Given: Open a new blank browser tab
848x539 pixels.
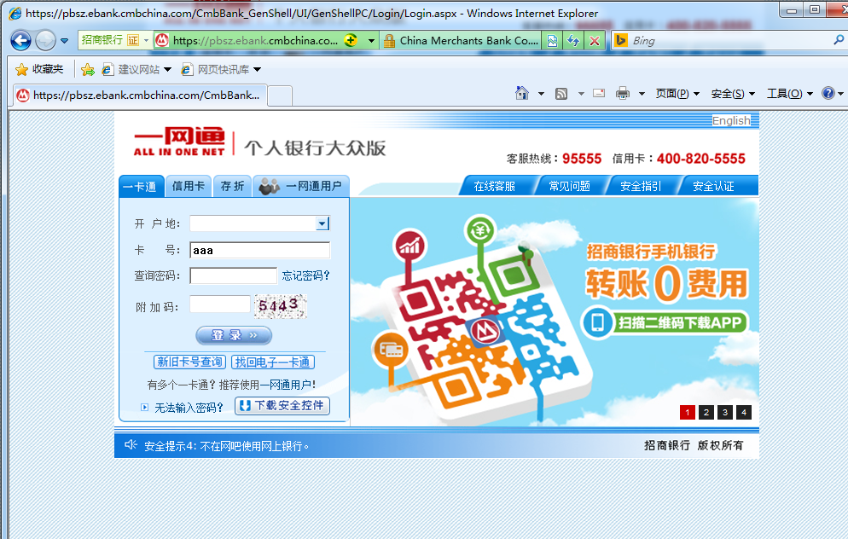Looking at the screenshot, I should 280,96.
